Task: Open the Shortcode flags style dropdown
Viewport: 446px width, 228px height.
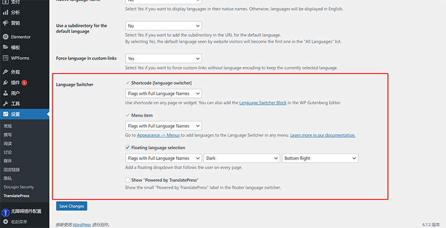Action: [x=163, y=94]
